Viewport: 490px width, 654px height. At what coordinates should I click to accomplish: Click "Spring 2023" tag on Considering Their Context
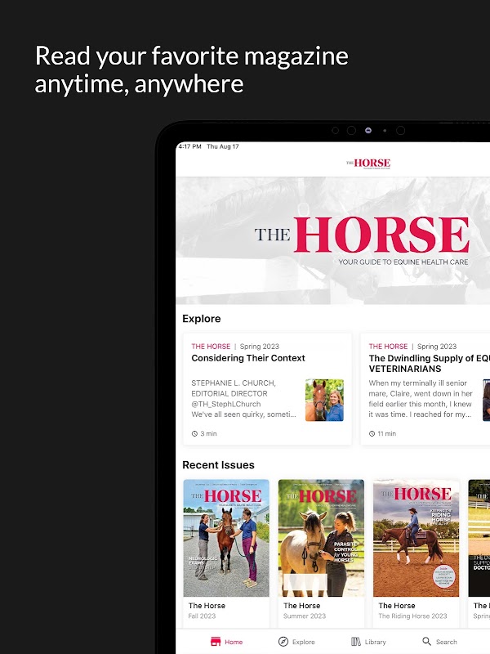(260, 347)
